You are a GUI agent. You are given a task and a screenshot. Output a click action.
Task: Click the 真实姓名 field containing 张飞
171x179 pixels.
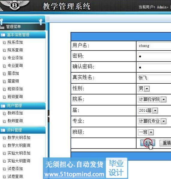click(x=154, y=78)
